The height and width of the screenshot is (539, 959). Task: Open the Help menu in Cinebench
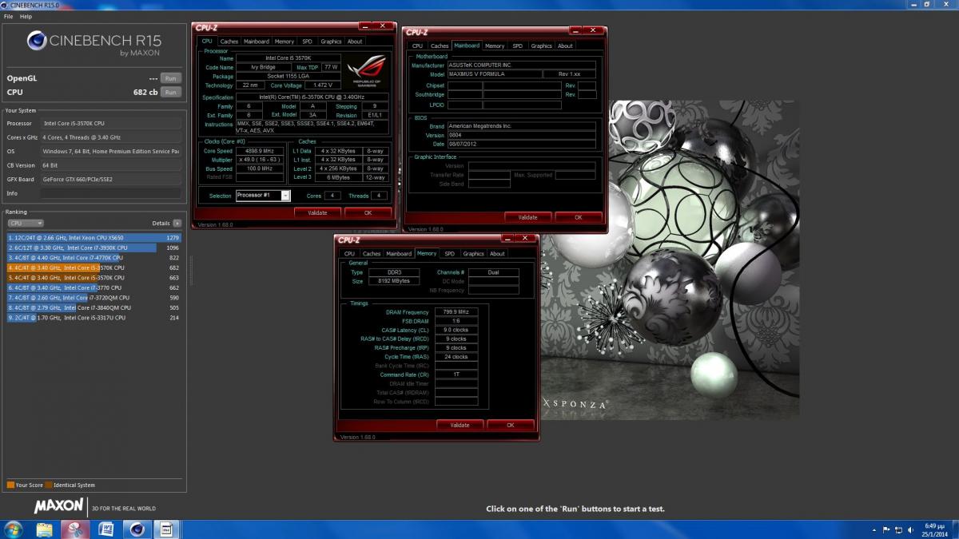(26, 16)
